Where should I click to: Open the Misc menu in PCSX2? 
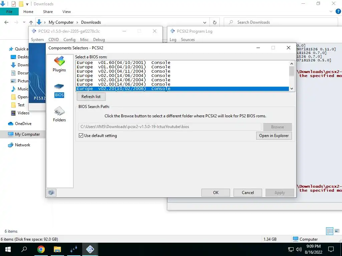(84, 39)
